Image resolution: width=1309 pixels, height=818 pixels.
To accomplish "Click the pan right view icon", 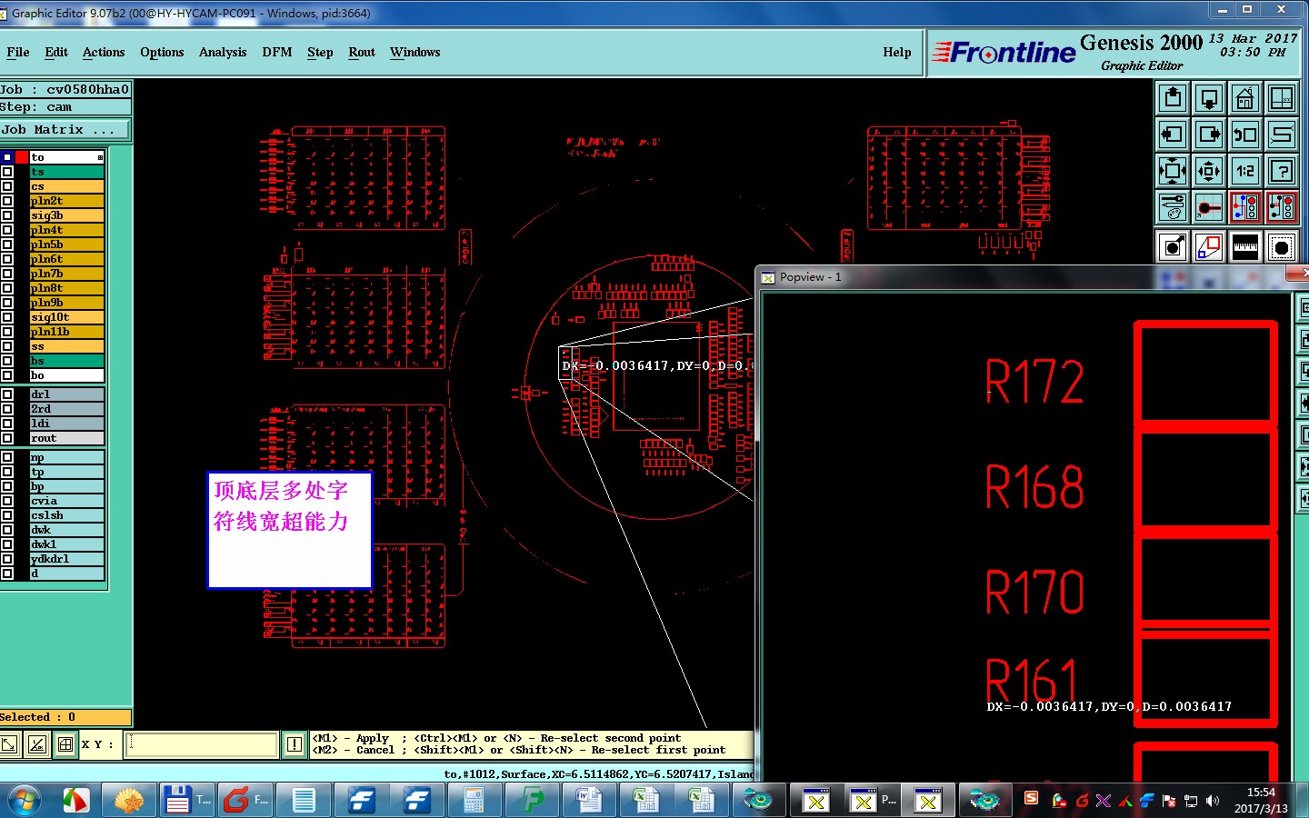I will pos(1209,135).
